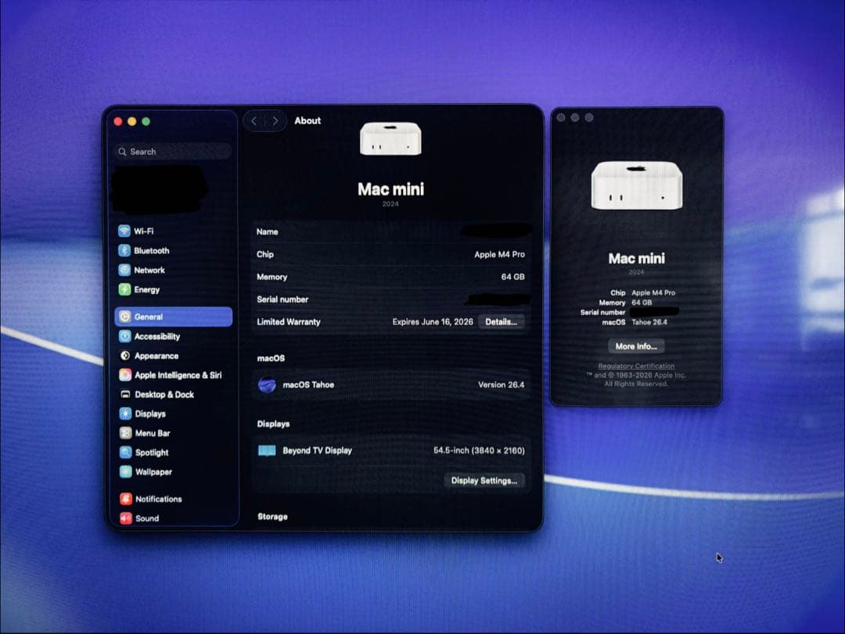Image resolution: width=845 pixels, height=634 pixels.
Task: Focus the Search field in sidebar
Action: (174, 152)
